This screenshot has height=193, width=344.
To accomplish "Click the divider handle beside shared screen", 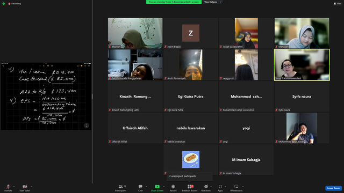I will click(x=92, y=96).
